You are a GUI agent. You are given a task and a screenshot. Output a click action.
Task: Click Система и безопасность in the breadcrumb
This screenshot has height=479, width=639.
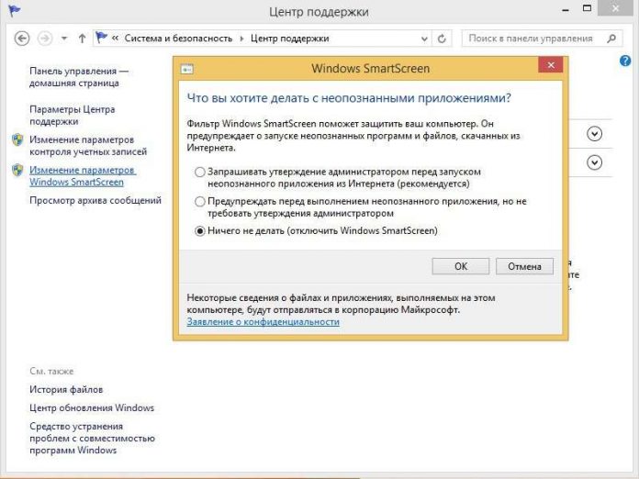click(x=178, y=39)
